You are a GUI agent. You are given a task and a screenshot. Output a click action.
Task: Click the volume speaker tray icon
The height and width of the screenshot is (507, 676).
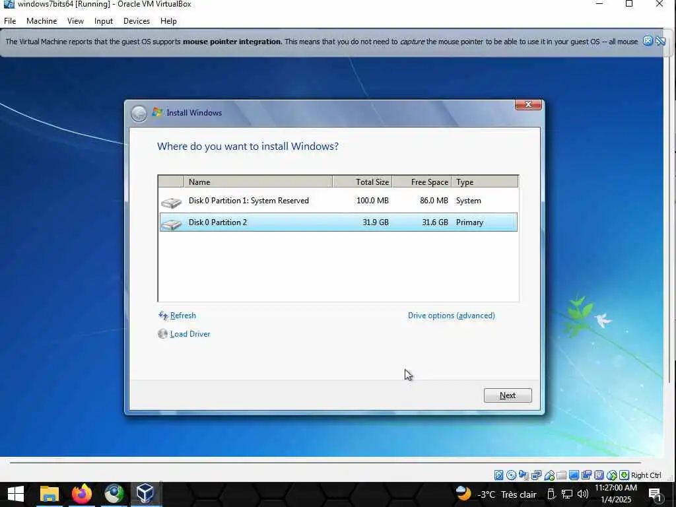583,494
